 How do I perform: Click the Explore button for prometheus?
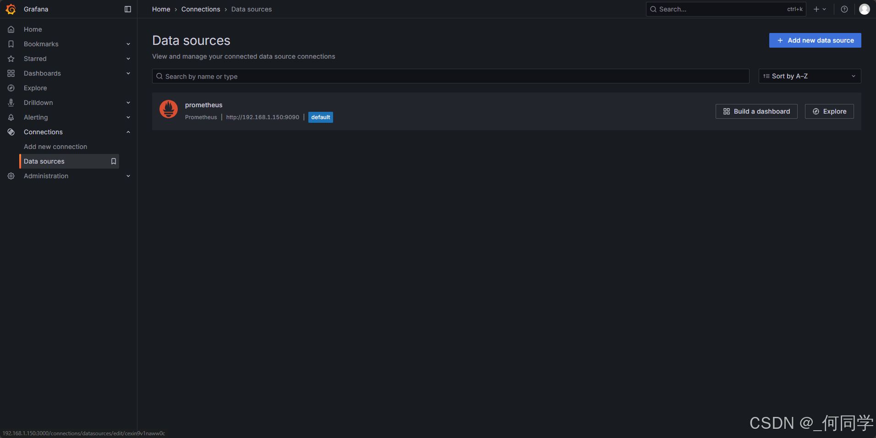[829, 111]
